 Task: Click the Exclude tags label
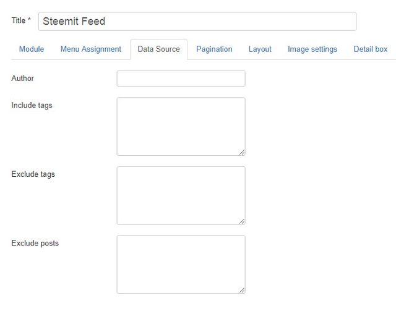[33, 174]
